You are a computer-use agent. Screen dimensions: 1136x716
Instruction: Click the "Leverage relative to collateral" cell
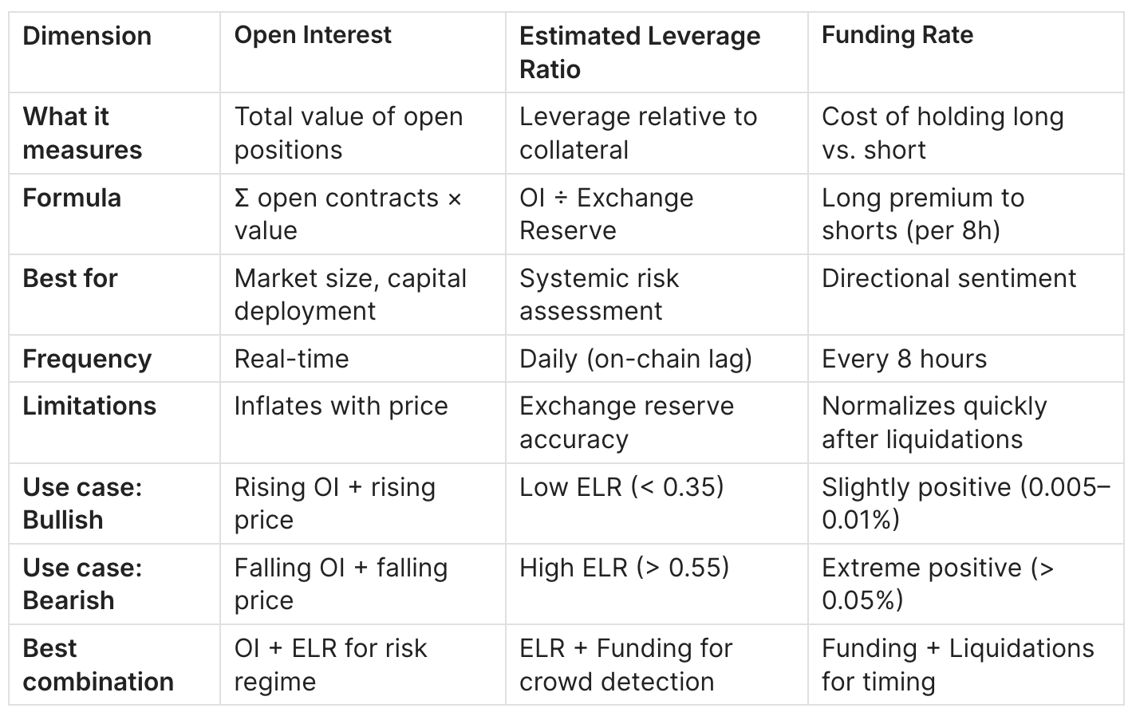pyautogui.click(x=638, y=133)
